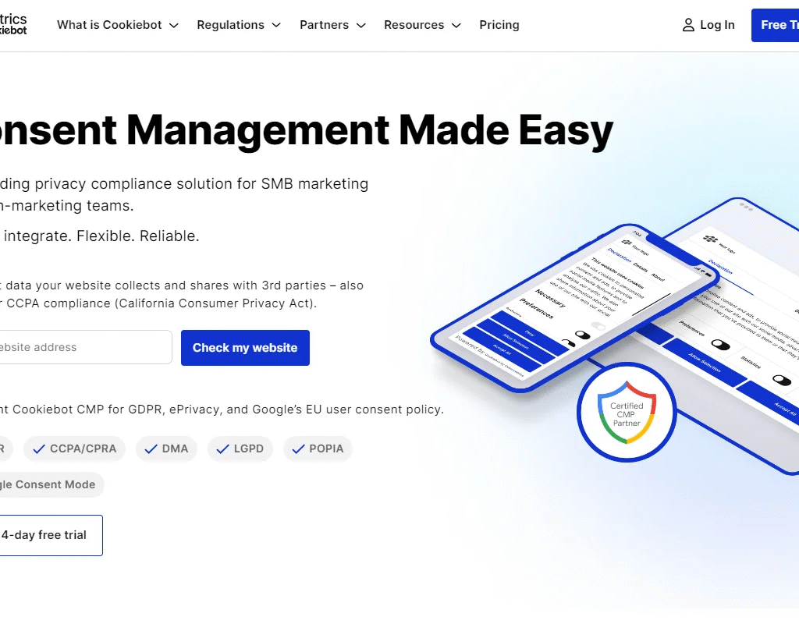The width and height of the screenshot is (799, 624).
Task: Start the 14-day free trial button
Action: [47, 535]
